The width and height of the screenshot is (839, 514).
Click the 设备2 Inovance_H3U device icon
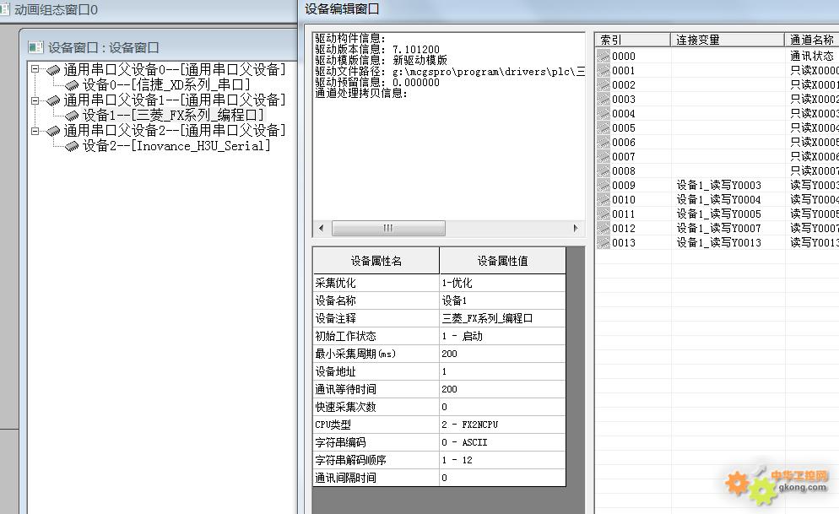coord(72,146)
